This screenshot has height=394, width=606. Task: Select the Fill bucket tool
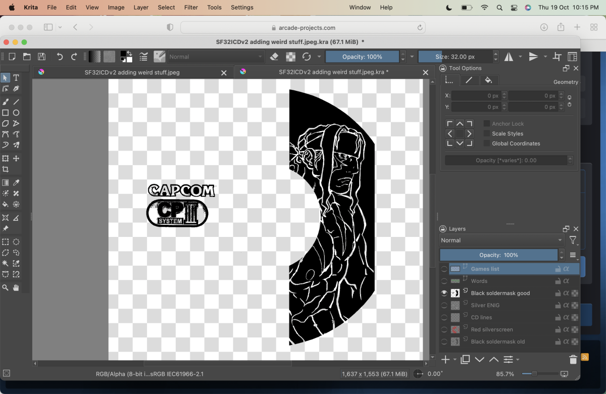6,205
